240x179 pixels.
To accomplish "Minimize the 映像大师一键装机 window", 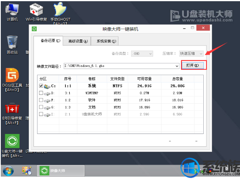I will point(185,28).
